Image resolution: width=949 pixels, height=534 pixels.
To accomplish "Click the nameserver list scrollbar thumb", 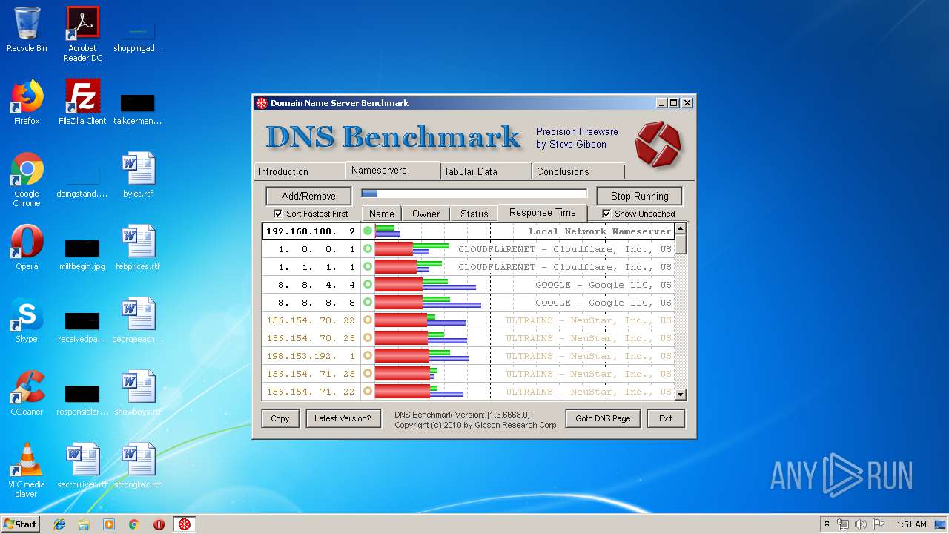I will 681,244.
